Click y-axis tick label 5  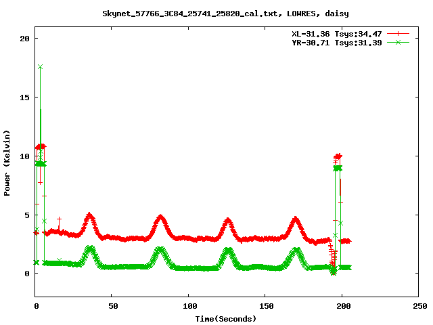pos(27,215)
